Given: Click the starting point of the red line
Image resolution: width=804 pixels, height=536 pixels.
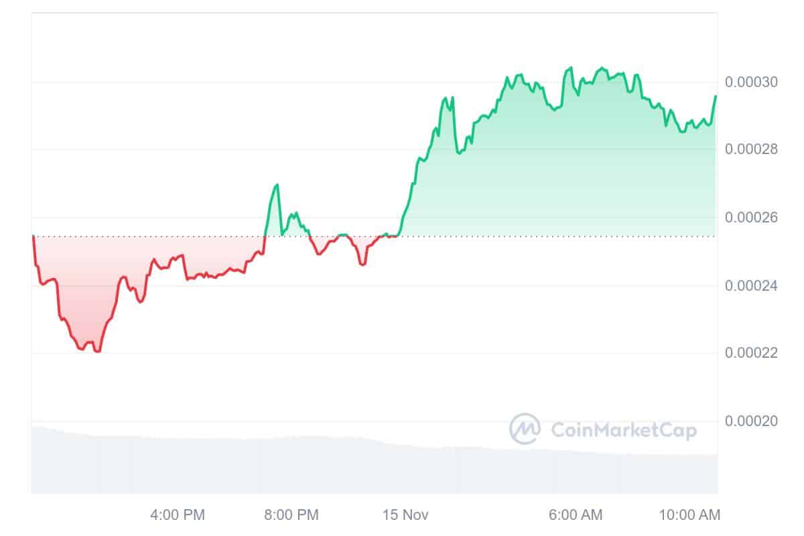Looking at the screenshot, I should tap(33, 236).
